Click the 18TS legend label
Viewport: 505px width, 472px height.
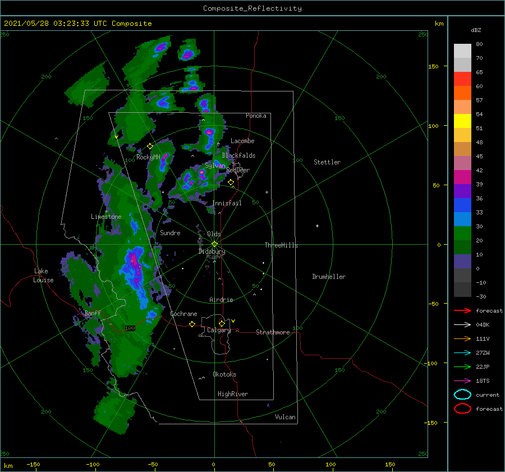(x=483, y=381)
